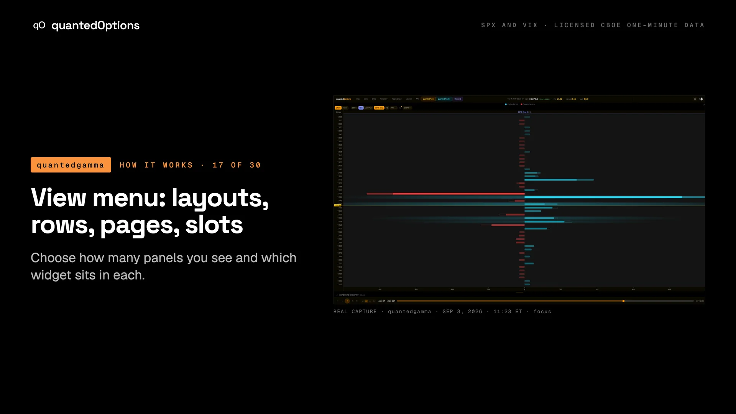The image size is (736, 414).
Task: Click the yellow spot price marker on strike axis
Action: [x=338, y=205]
